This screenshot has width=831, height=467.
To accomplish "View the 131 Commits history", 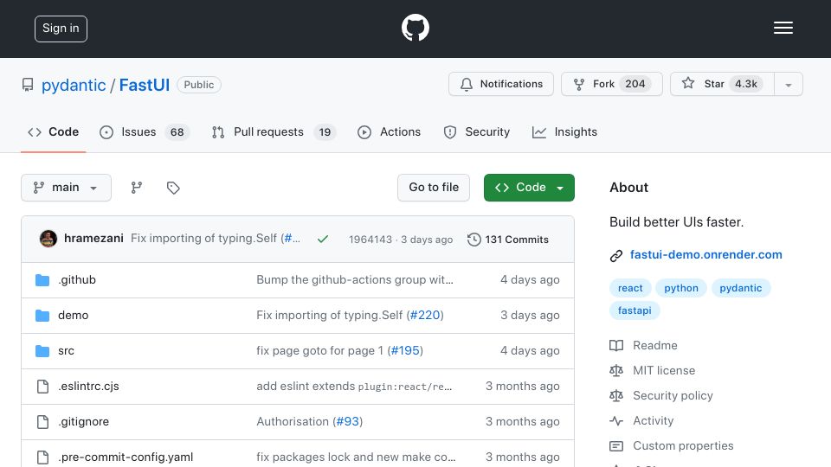I will tap(508, 240).
